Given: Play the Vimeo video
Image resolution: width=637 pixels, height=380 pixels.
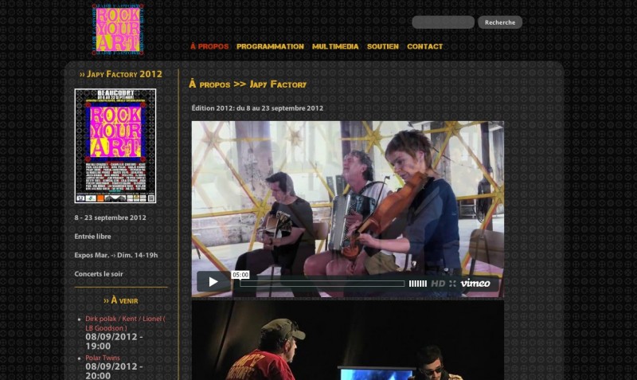Looking at the screenshot, I should click(213, 282).
